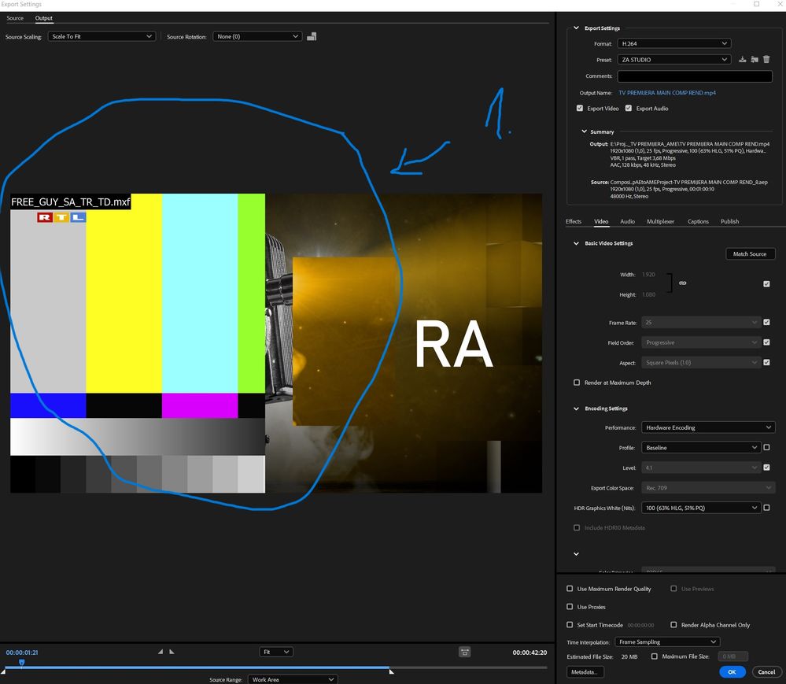The width and height of the screenshot is (786, 684).
Task: Click the Set In Point triangle icon
Action: tap(161, 652)
